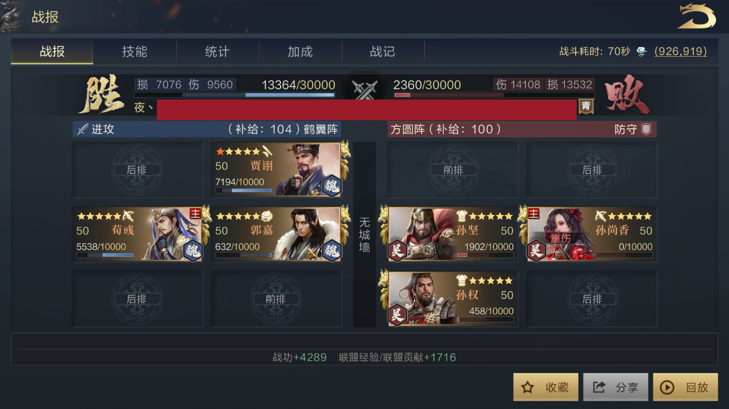
Task: Click the 进攻 sword icon
Action: point(82,129)
